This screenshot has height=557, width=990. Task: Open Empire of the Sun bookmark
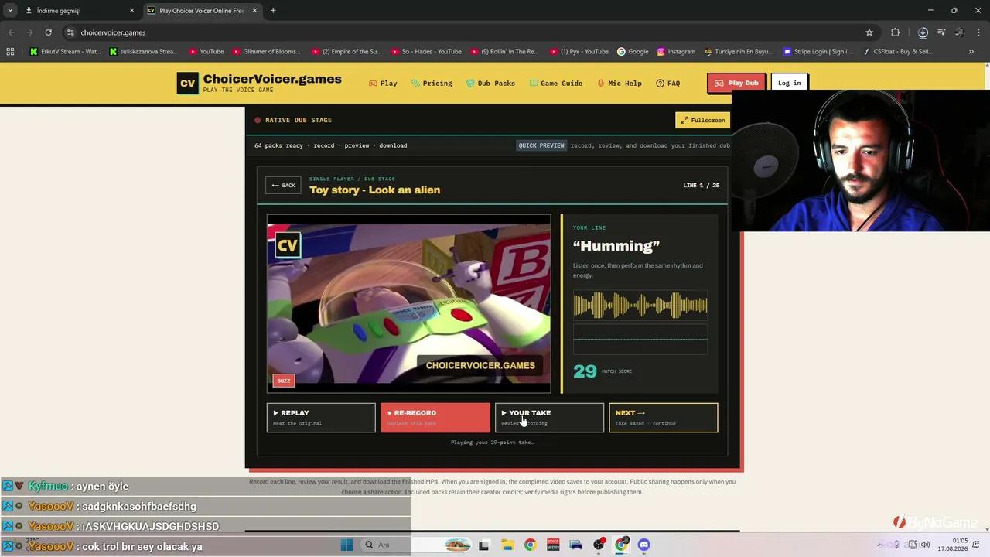point(346,52)
